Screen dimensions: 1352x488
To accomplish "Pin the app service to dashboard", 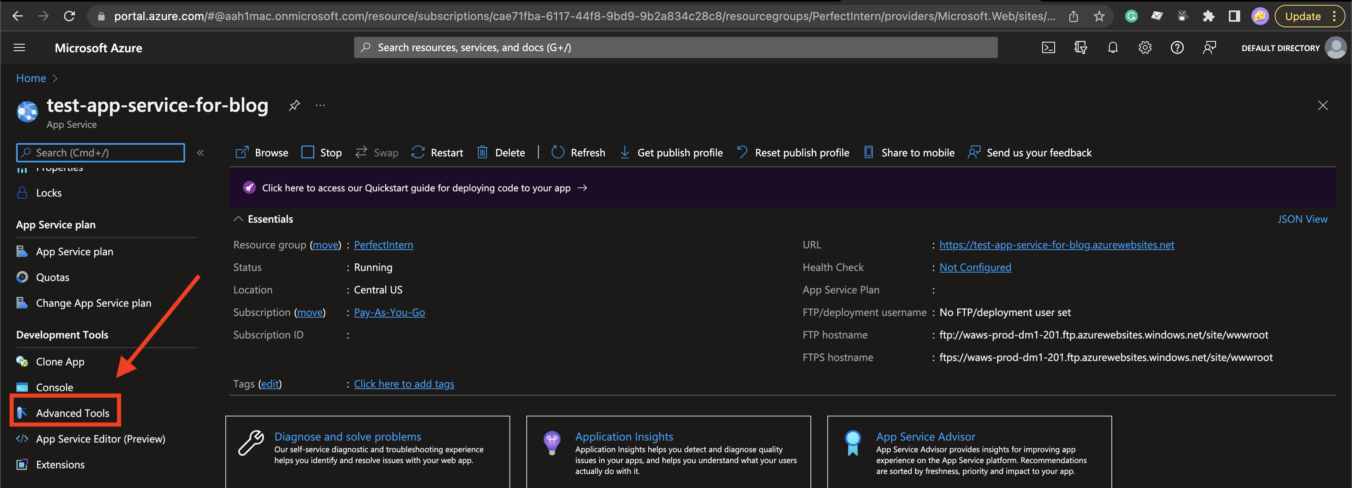I will [295, 105].
